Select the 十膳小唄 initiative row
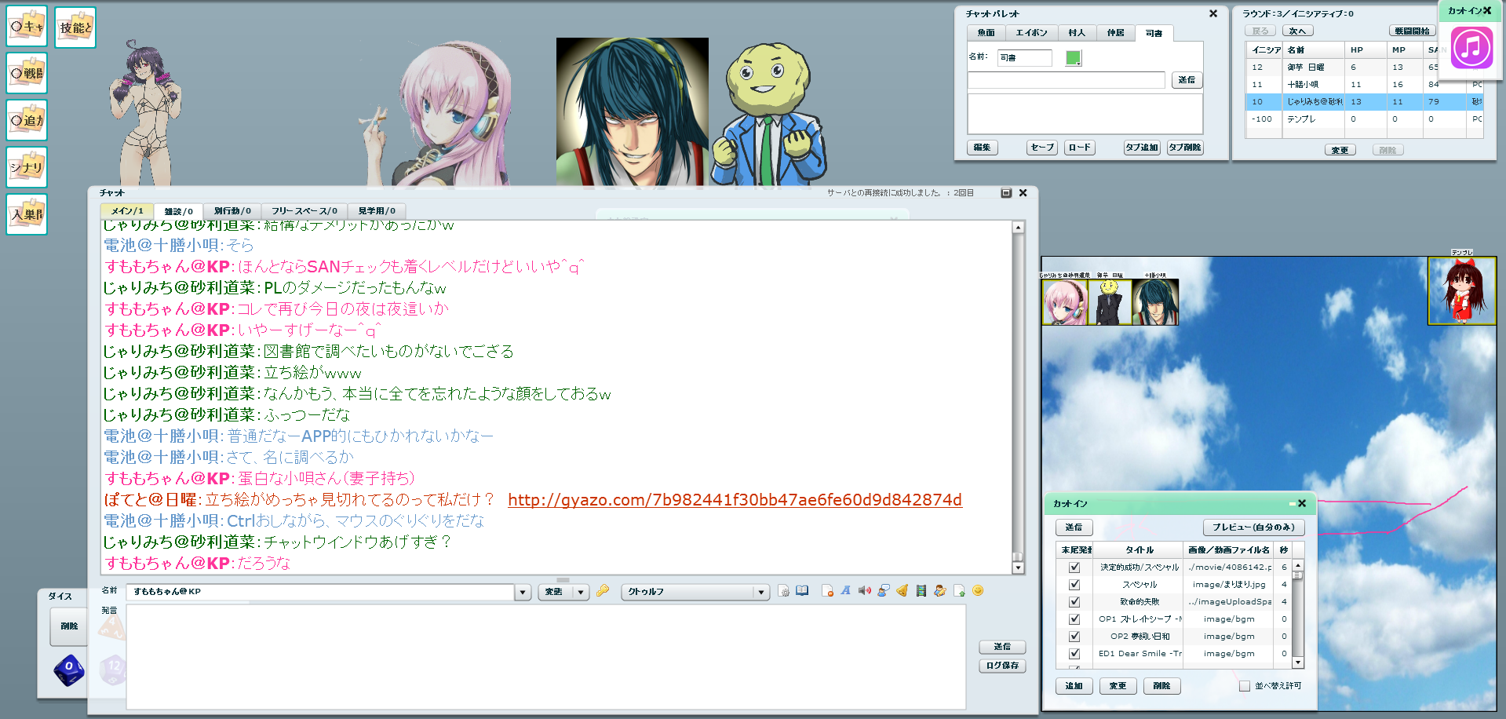Screen dimensions: 1506x719 coord(1364,85)
